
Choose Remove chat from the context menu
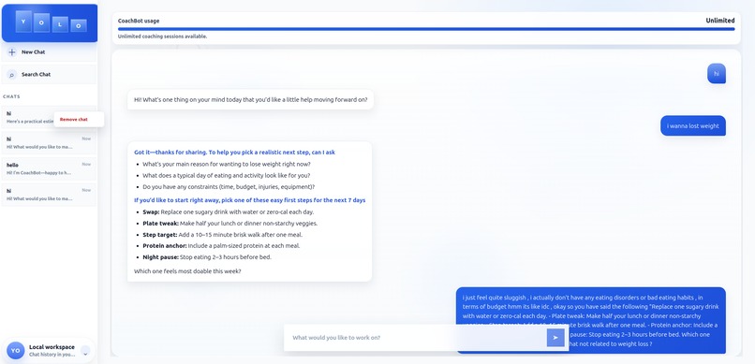coord(74,119)
